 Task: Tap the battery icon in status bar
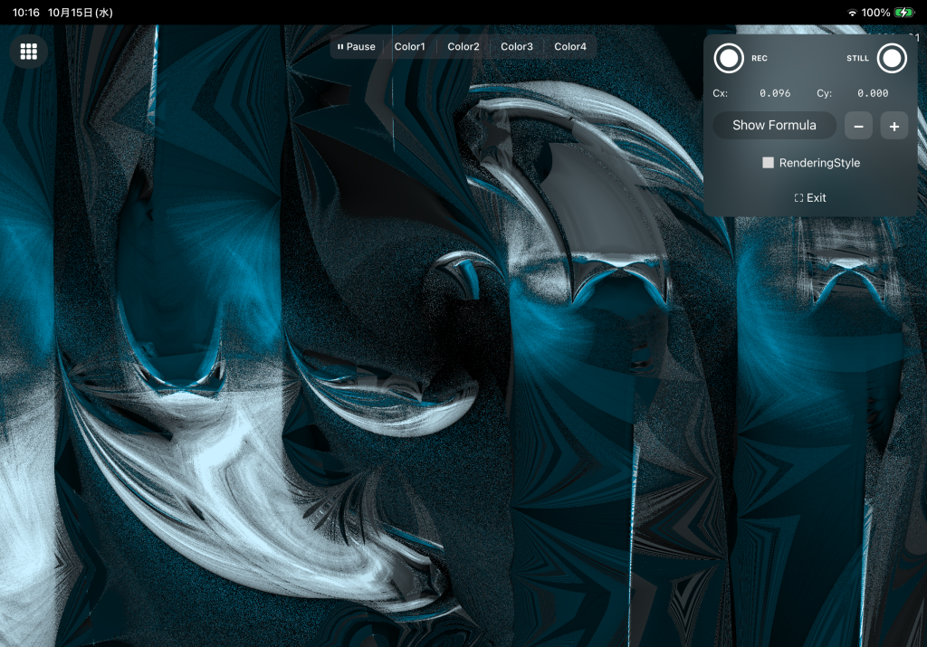click(904, 13)
